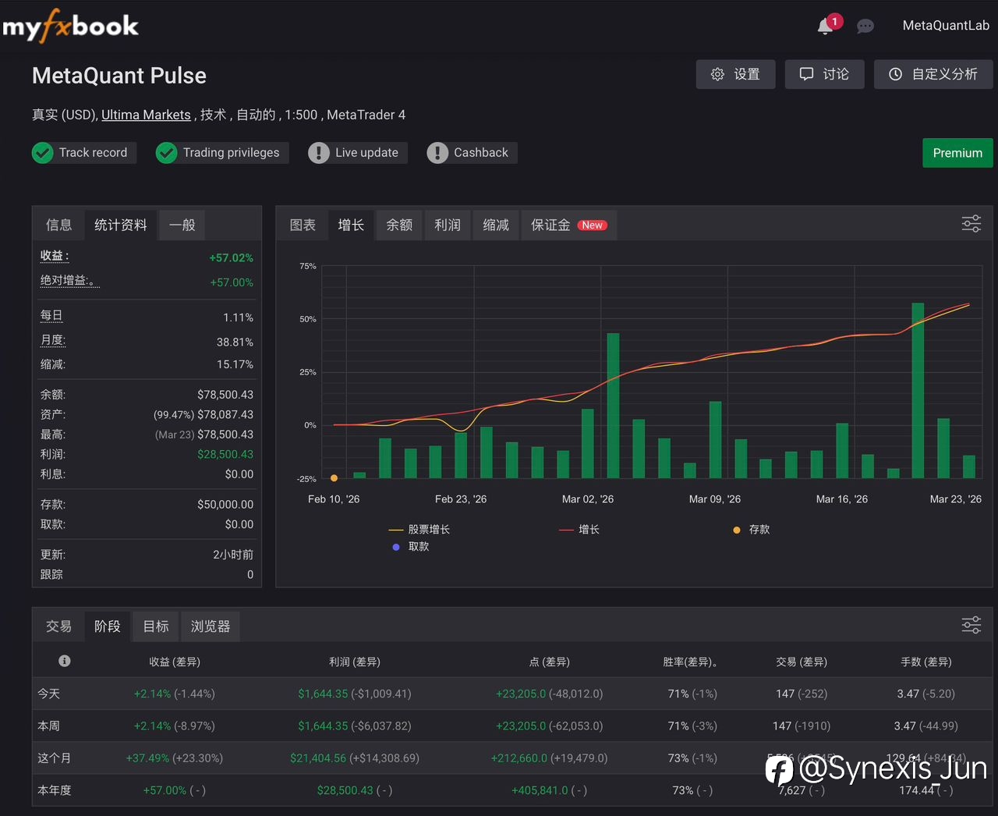Switch to the 统计资料 tab
Screen dimensions: 998x816
121,225
